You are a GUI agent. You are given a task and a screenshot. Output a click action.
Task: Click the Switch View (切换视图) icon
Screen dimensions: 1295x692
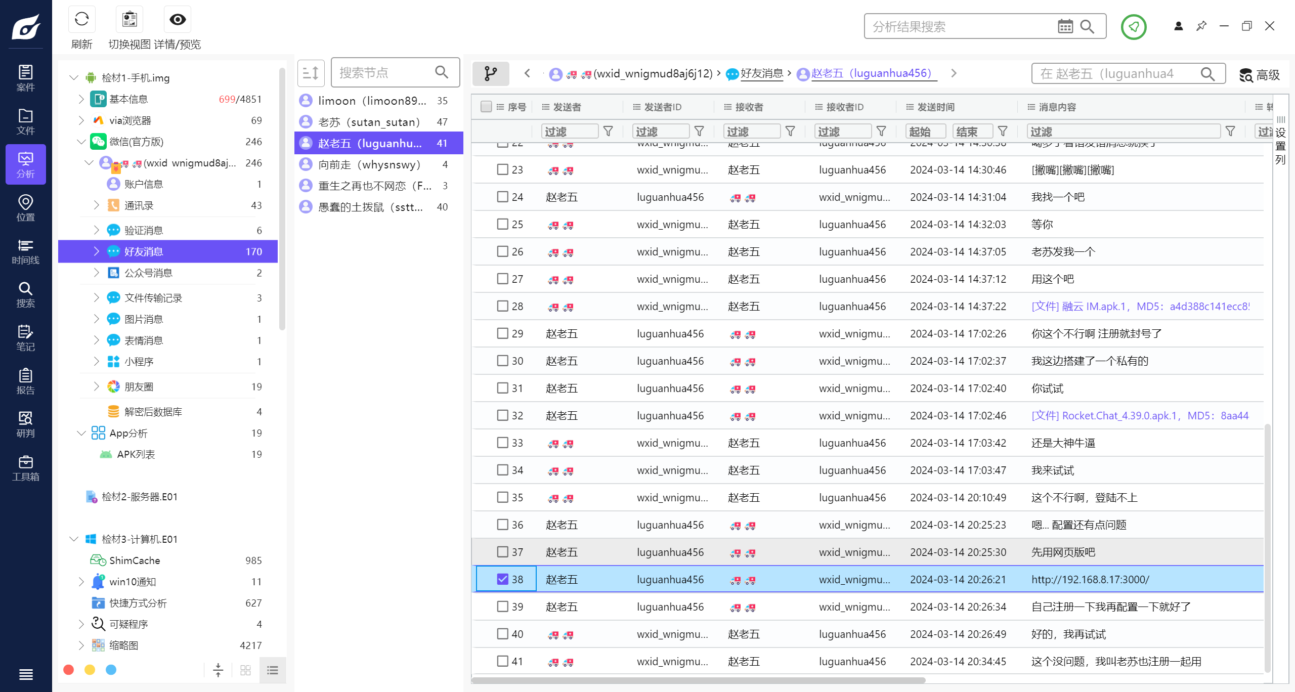click(x=129, y=20)
